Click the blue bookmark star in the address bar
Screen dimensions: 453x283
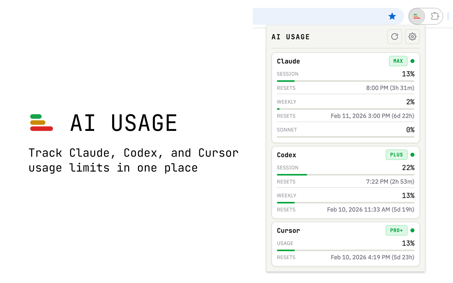(392, 16)
